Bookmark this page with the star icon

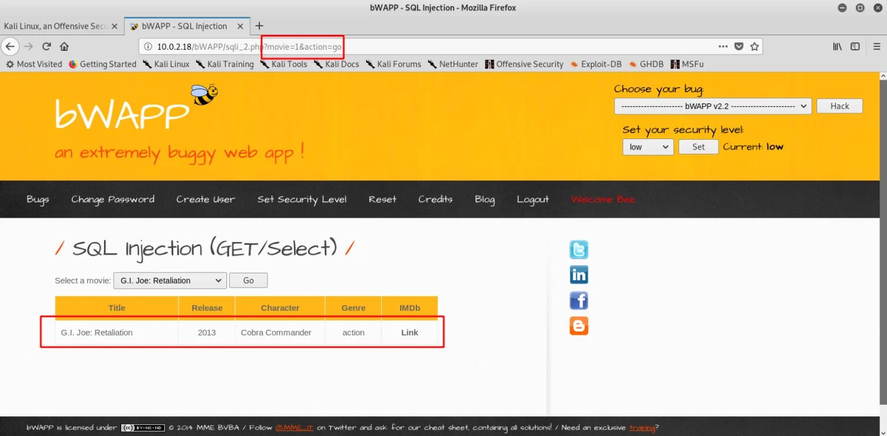pyautogui.click(x=754, y=46)
